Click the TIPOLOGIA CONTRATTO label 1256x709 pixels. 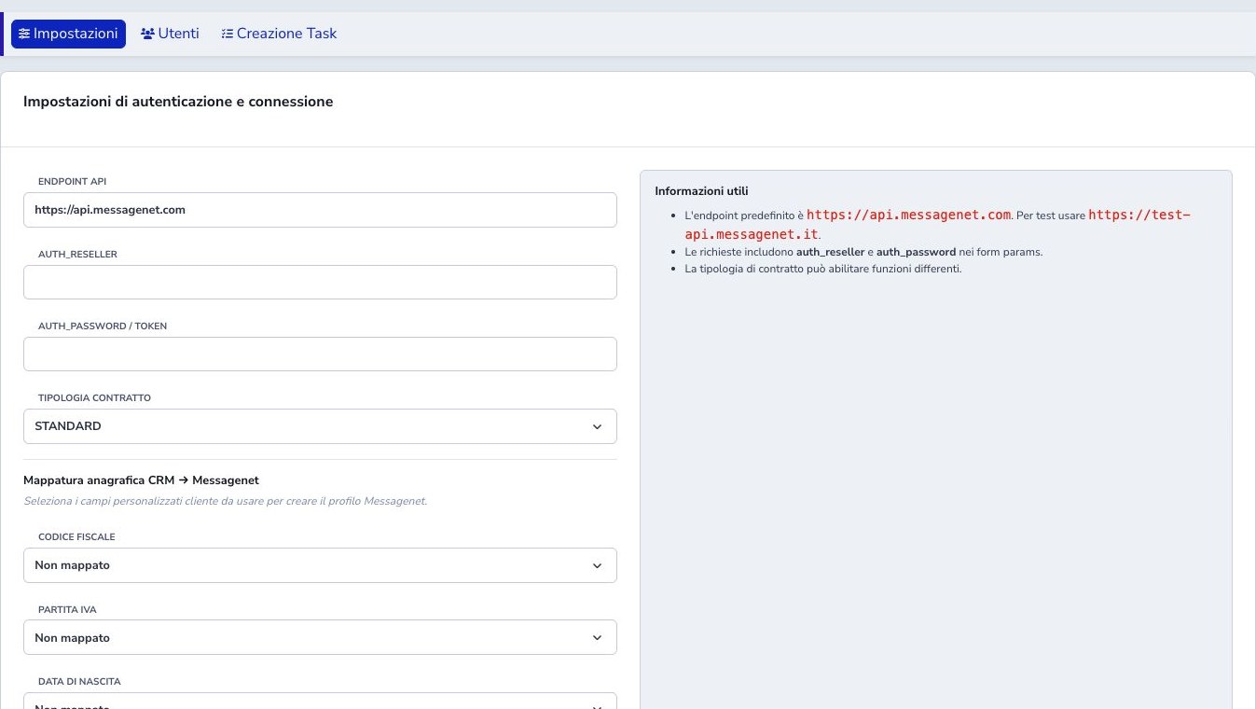(x=94, y=398)
